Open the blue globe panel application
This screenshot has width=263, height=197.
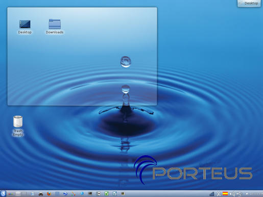[x=82, y=194]
